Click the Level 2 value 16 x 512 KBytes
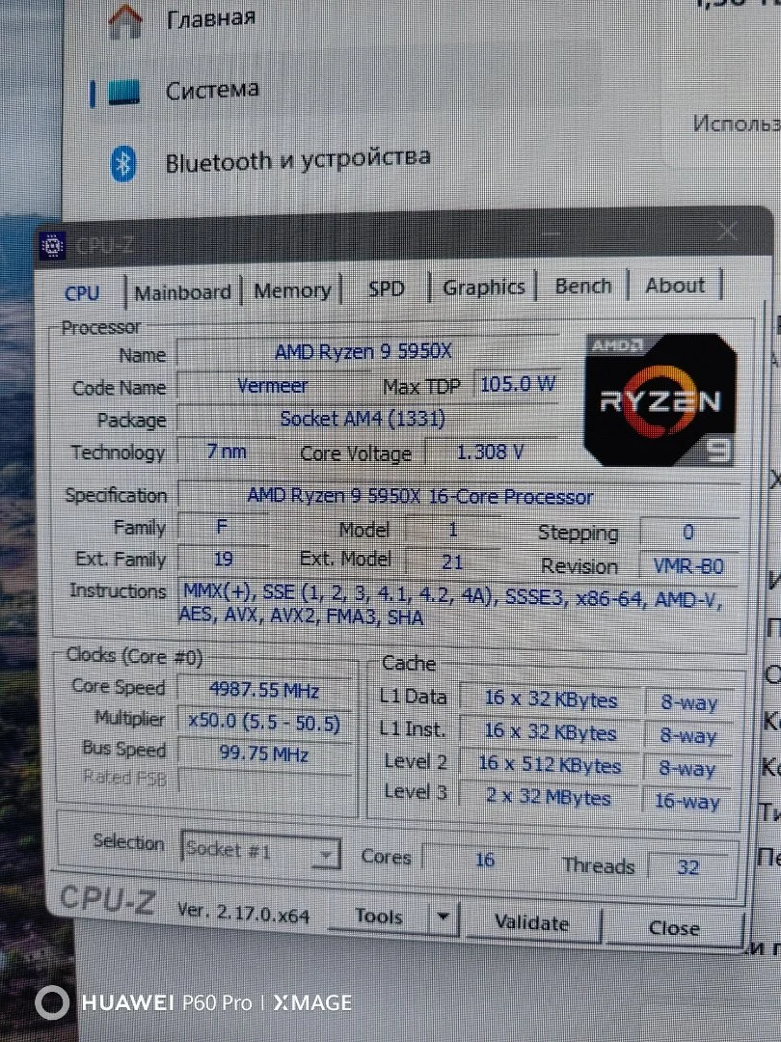The height and width of the screenshot is (1042, 781). (550, 764)
